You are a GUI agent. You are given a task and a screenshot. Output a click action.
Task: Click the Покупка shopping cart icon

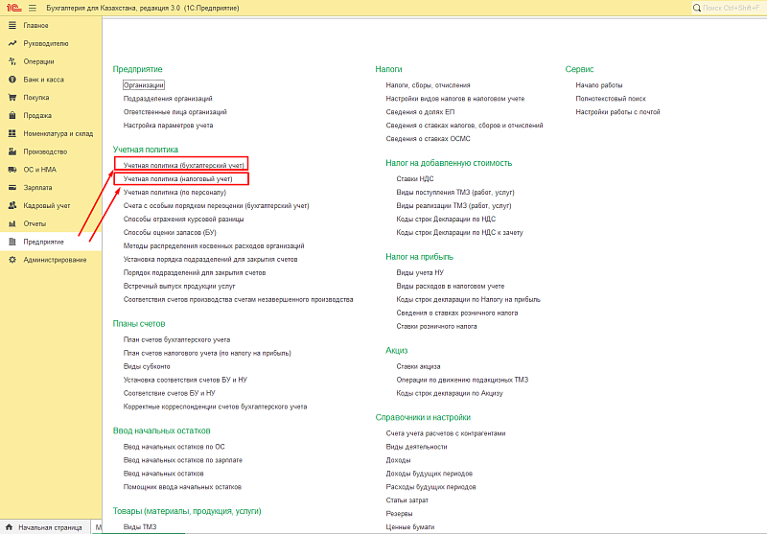[12, 97]
